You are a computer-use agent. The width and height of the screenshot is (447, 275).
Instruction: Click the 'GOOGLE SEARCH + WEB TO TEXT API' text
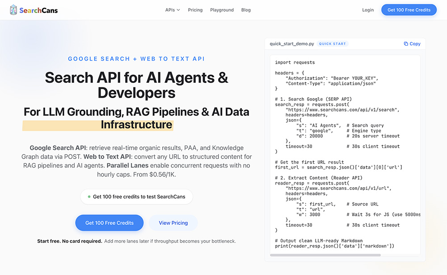(136, 59)
